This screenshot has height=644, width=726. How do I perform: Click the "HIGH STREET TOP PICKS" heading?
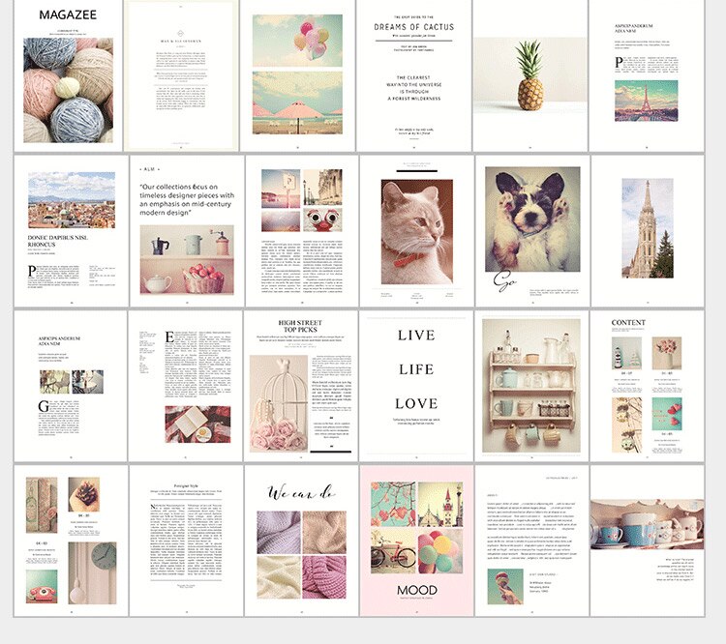(x=300, y=326)
